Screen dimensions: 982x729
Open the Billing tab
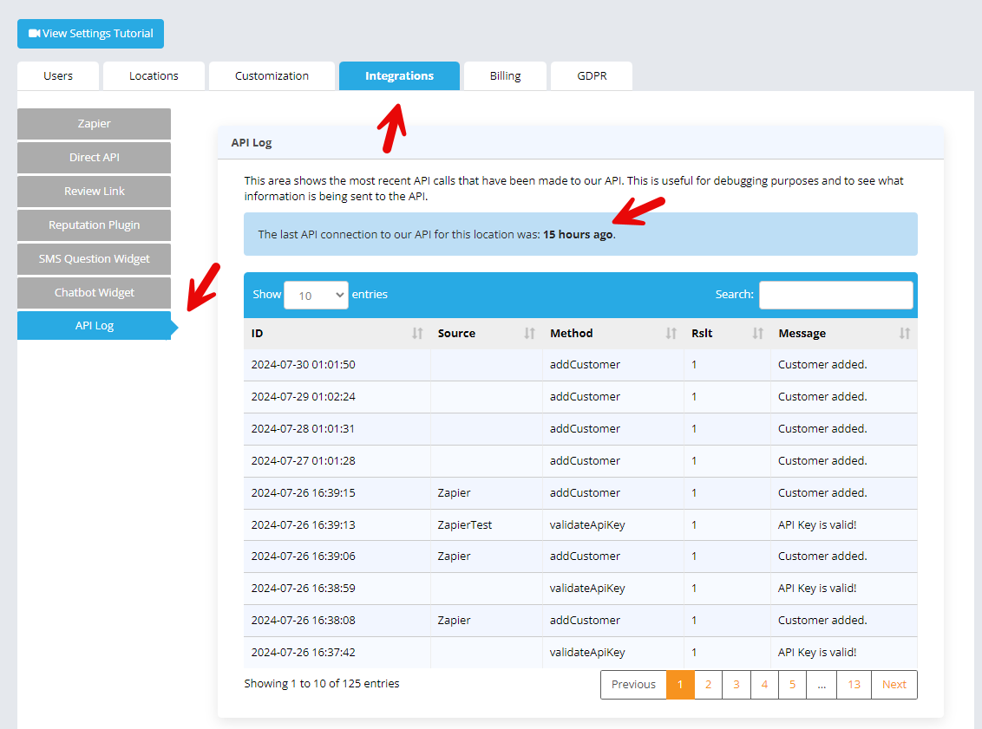505,76
